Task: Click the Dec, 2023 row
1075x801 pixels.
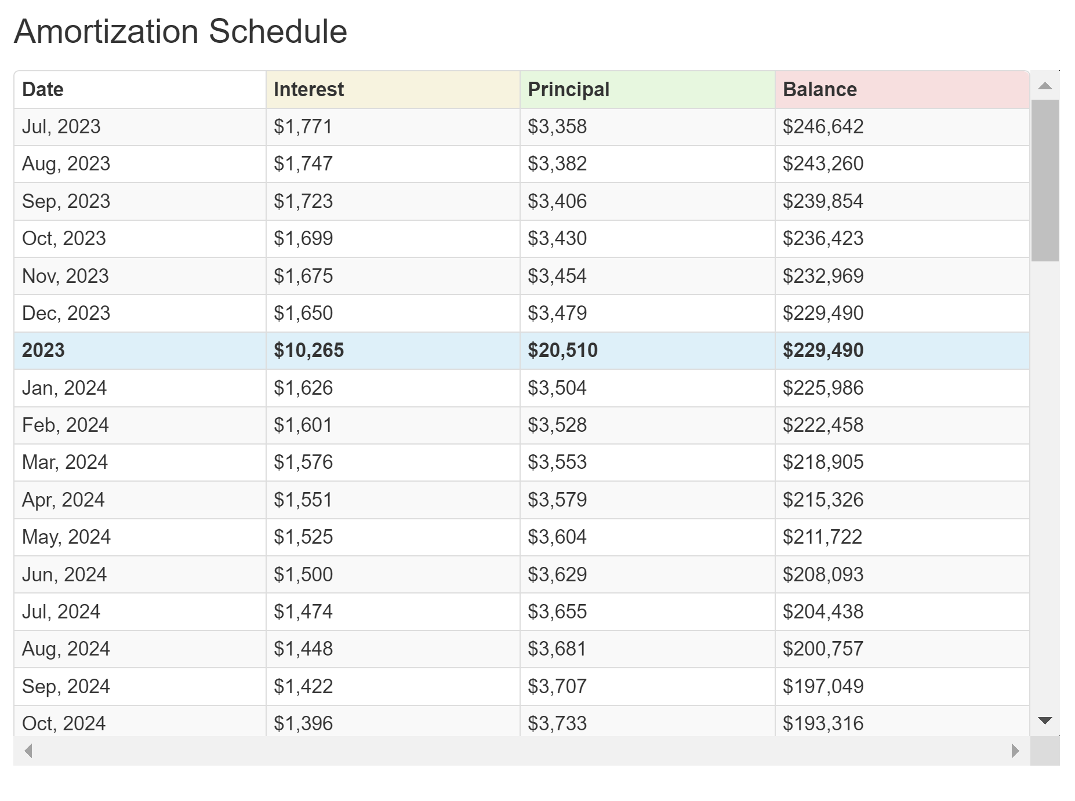Action: pos(406,312)
